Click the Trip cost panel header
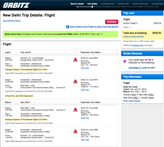Viewport: 164px width, 147px height. coord(142,13)
